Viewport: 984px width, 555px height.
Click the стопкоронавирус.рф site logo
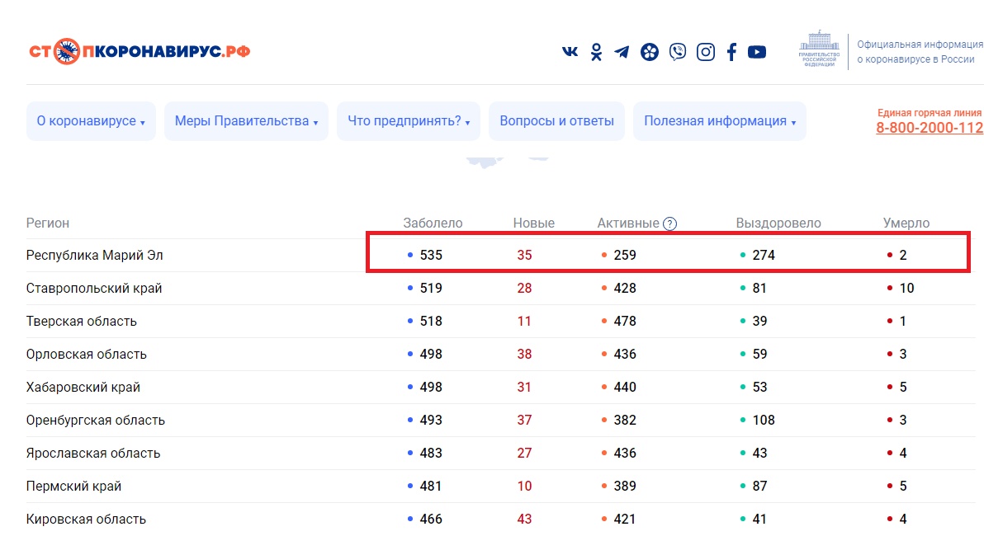pos(140,51)
